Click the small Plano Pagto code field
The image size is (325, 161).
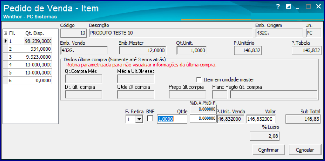(220, 95)
